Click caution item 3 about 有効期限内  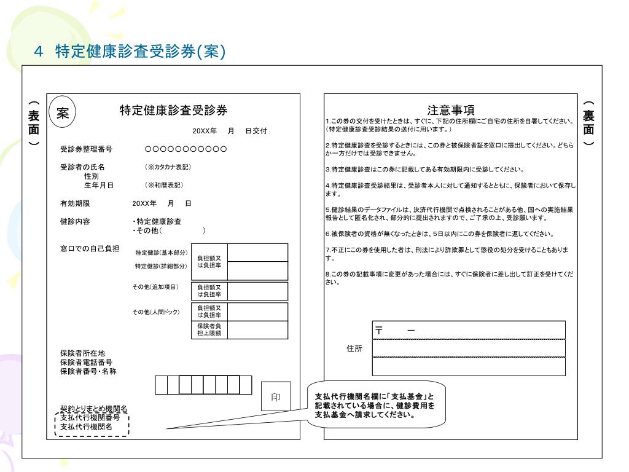[425, 170]
